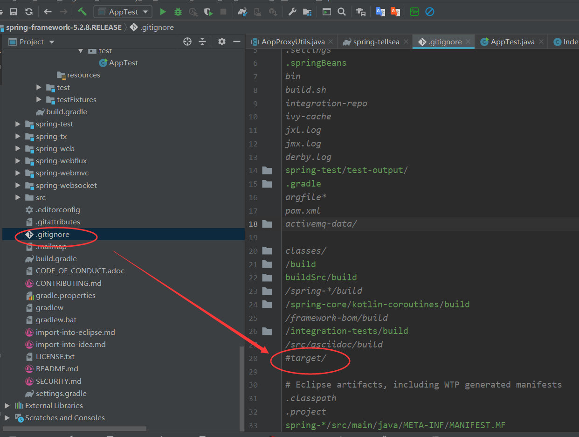Start debugging with the bug icon
Viewport: 579px width, 437px height.
point(177,12)
